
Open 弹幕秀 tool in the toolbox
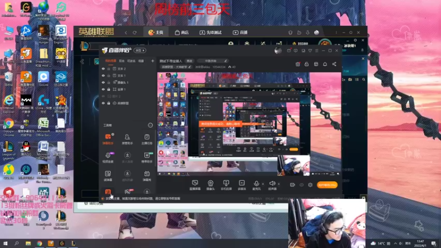tap(147, 176)
